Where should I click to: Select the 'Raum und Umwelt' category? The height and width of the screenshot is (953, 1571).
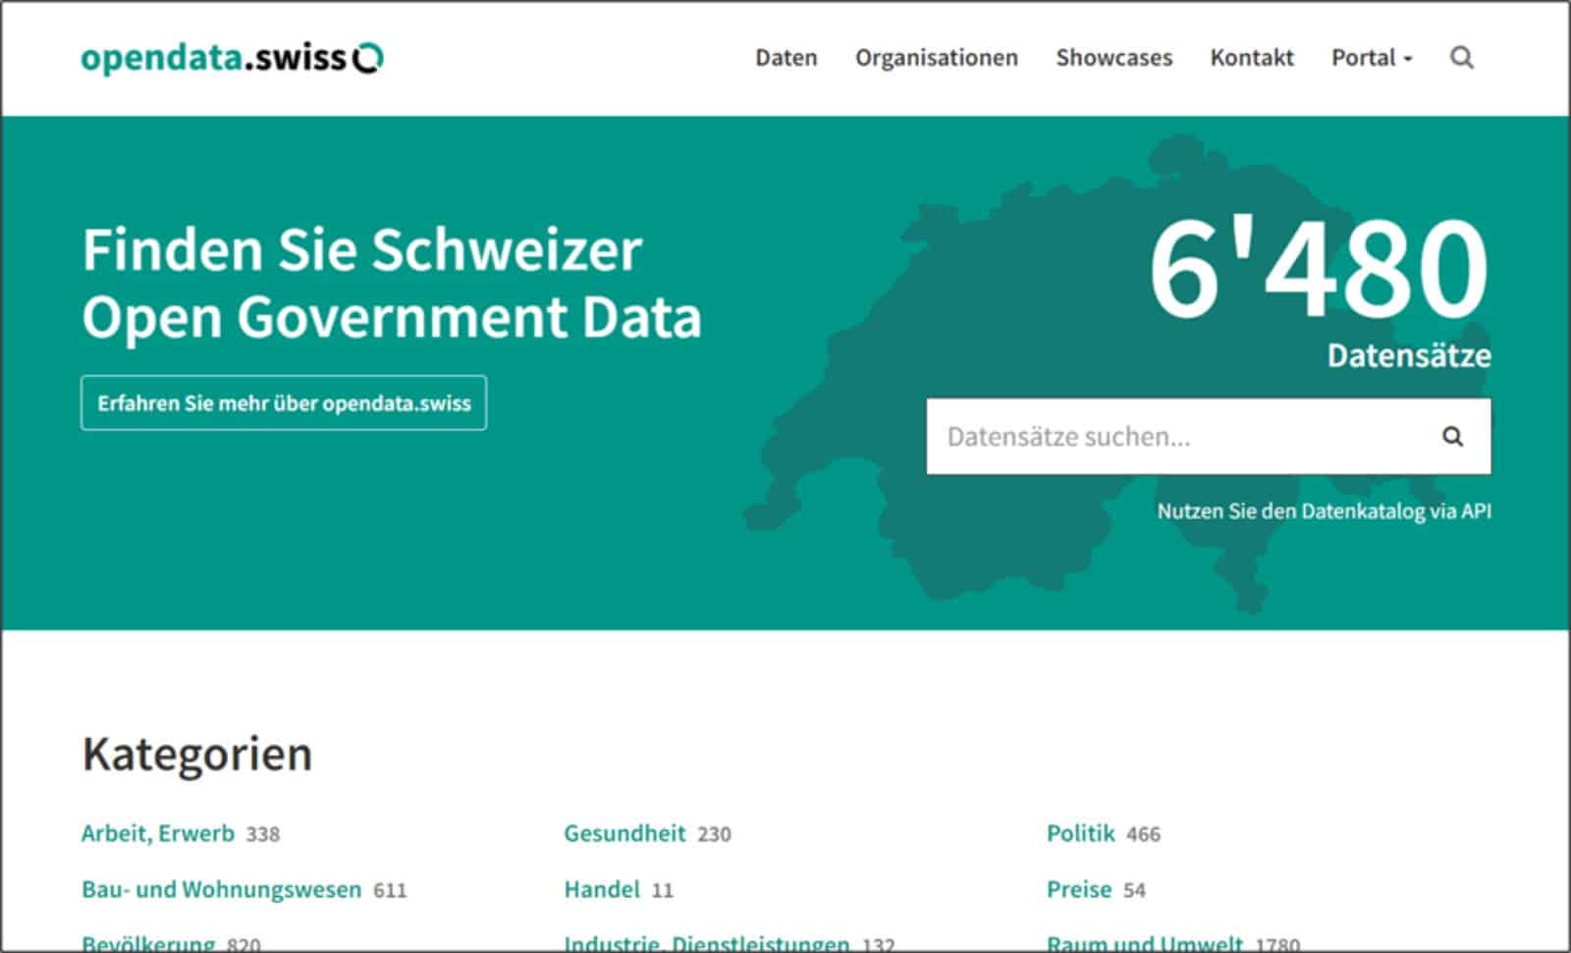click(x=1144, y=943)
